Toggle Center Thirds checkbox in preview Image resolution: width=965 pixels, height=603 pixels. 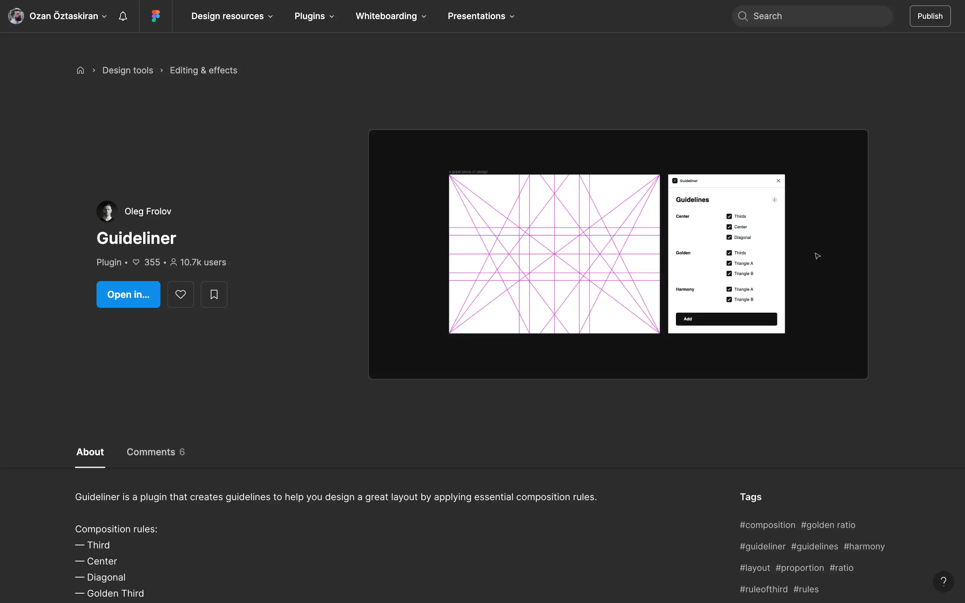click(x=729, y=216)
